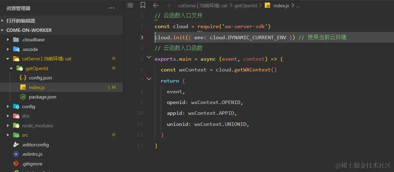This screenshot has width=394, height=172.
Task: Open package.json file
Action: pyautogui.click(x=42, y=97)
